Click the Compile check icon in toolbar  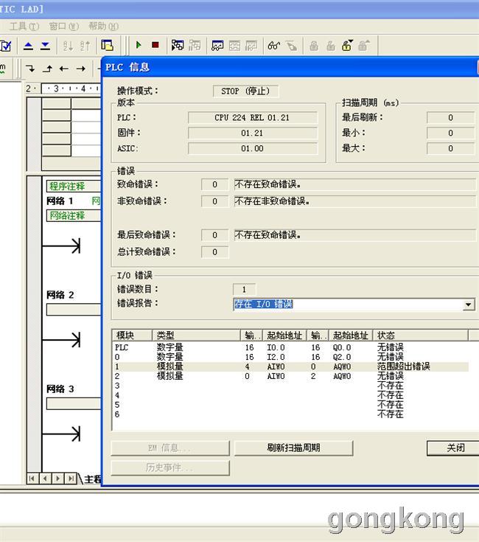(x=6, y=46)
